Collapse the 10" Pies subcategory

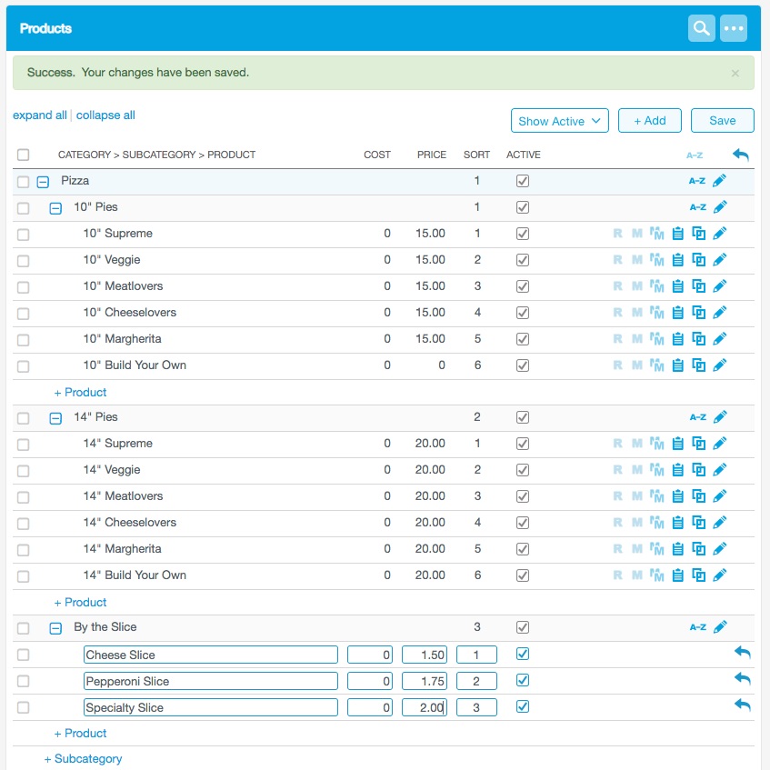point(55,208)
